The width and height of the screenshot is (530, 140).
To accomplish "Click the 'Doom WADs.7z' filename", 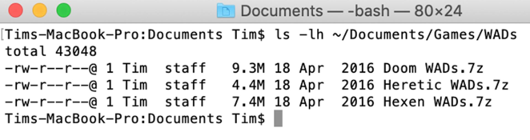I will pyautogui.click(x=433, y=68).
